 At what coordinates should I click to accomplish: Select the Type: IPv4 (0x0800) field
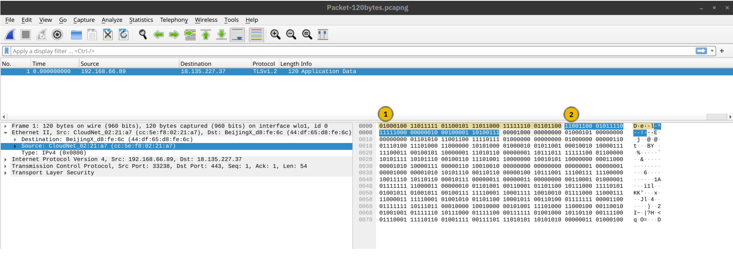coord(54,153)
